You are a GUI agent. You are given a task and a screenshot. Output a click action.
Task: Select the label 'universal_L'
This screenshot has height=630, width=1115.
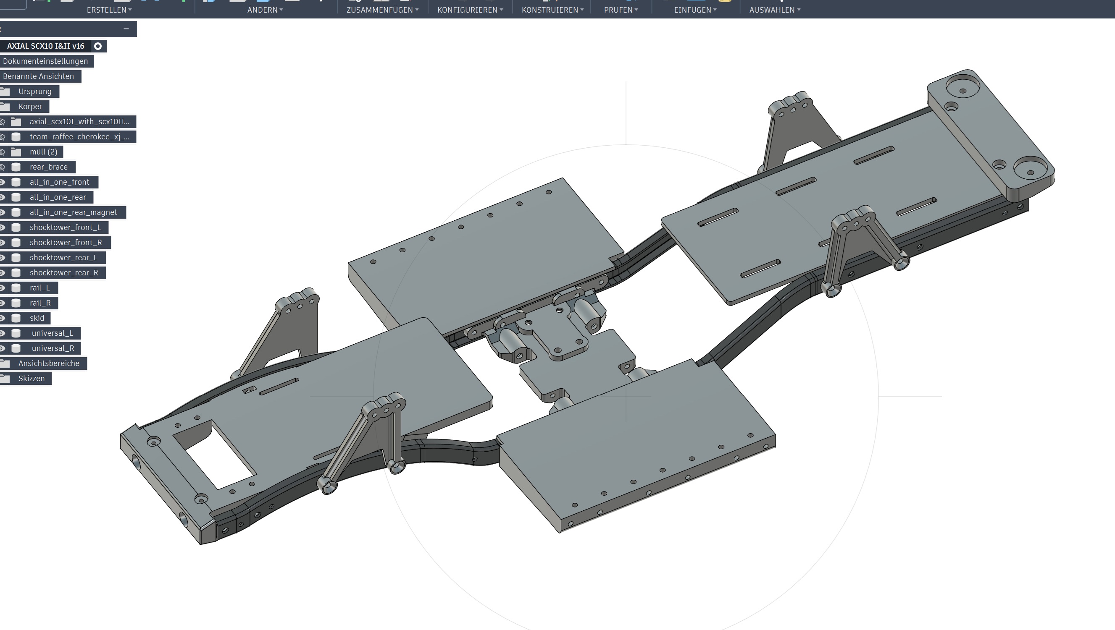click(x=52, y=333)
